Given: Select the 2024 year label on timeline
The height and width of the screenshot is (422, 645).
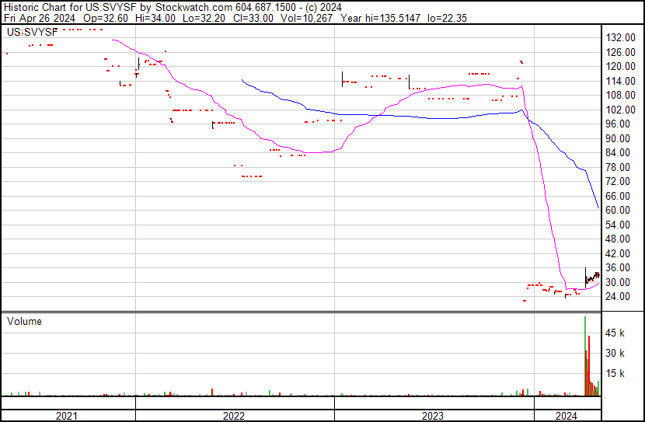Looking at the screenshot, I should (567, 416).
